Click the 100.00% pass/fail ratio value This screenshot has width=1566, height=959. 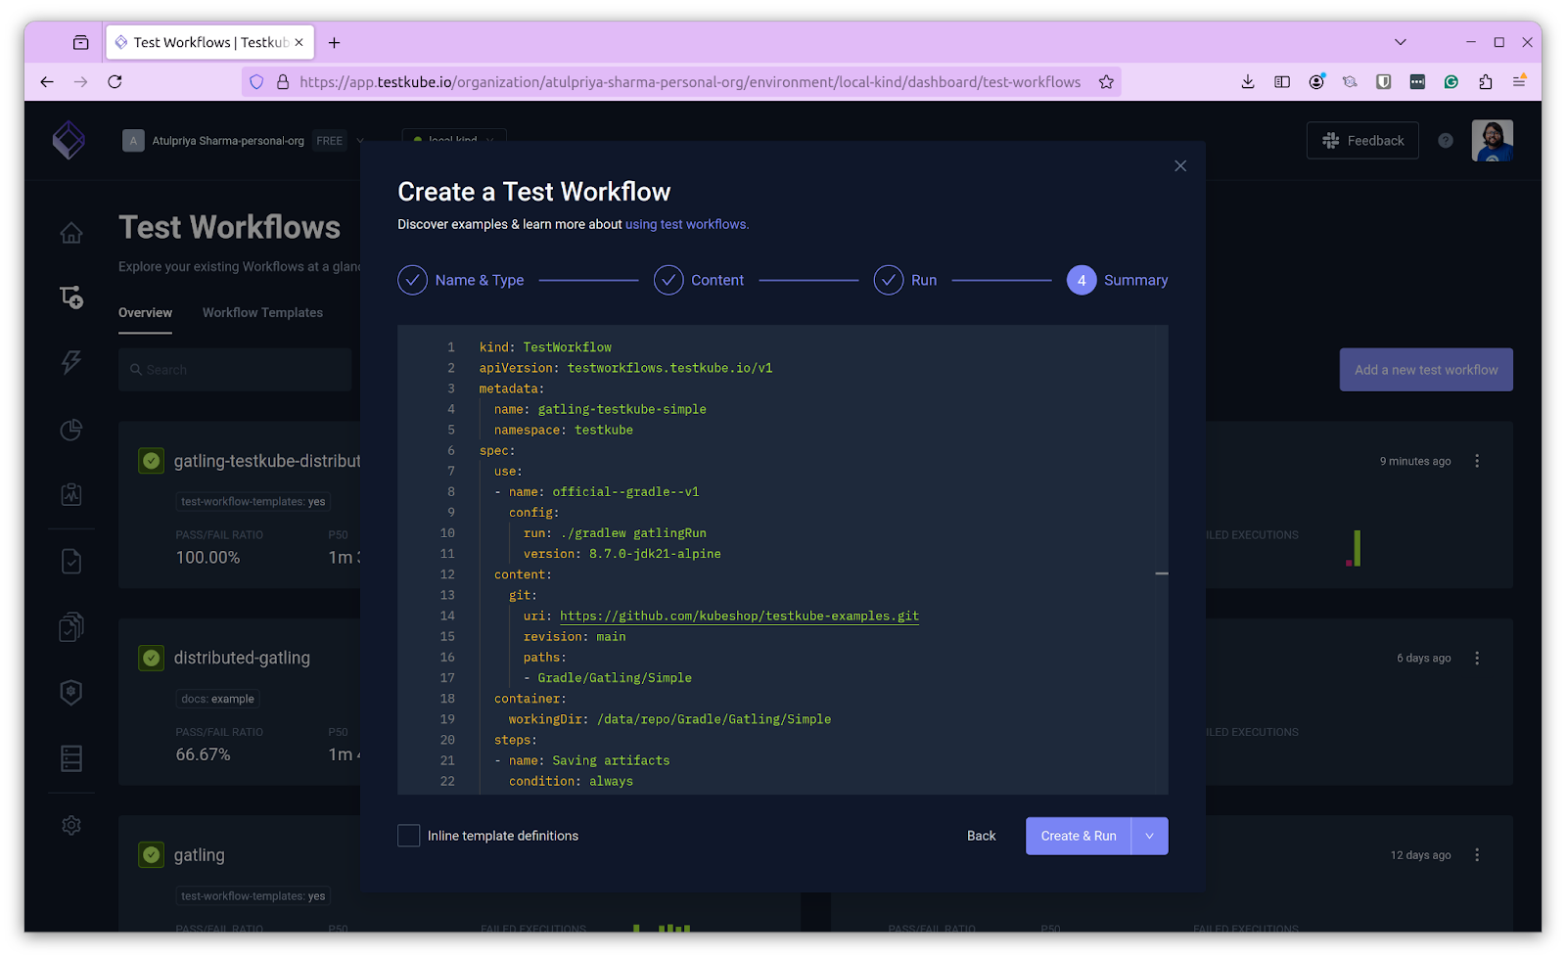click(207, 558)
